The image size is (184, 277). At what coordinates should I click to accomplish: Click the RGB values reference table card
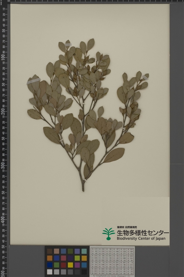[x=112, y=261]
